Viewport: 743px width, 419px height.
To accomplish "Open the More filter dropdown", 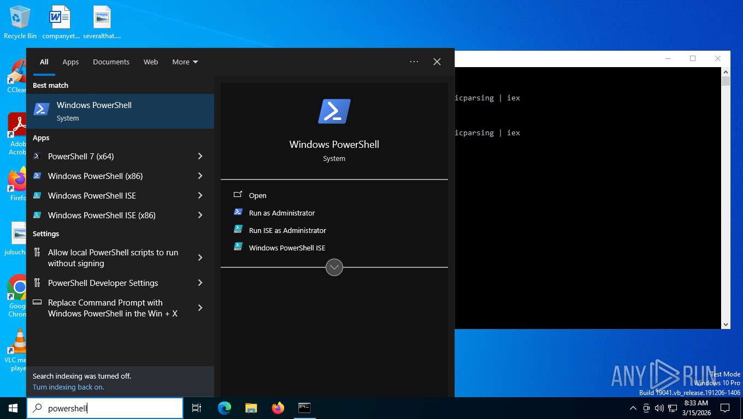I will [185, 62].
